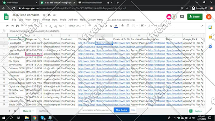The width and height of the screenshot is (215, 121).
Task: Open File Explorer from taskbar
Action: point(27,118)
